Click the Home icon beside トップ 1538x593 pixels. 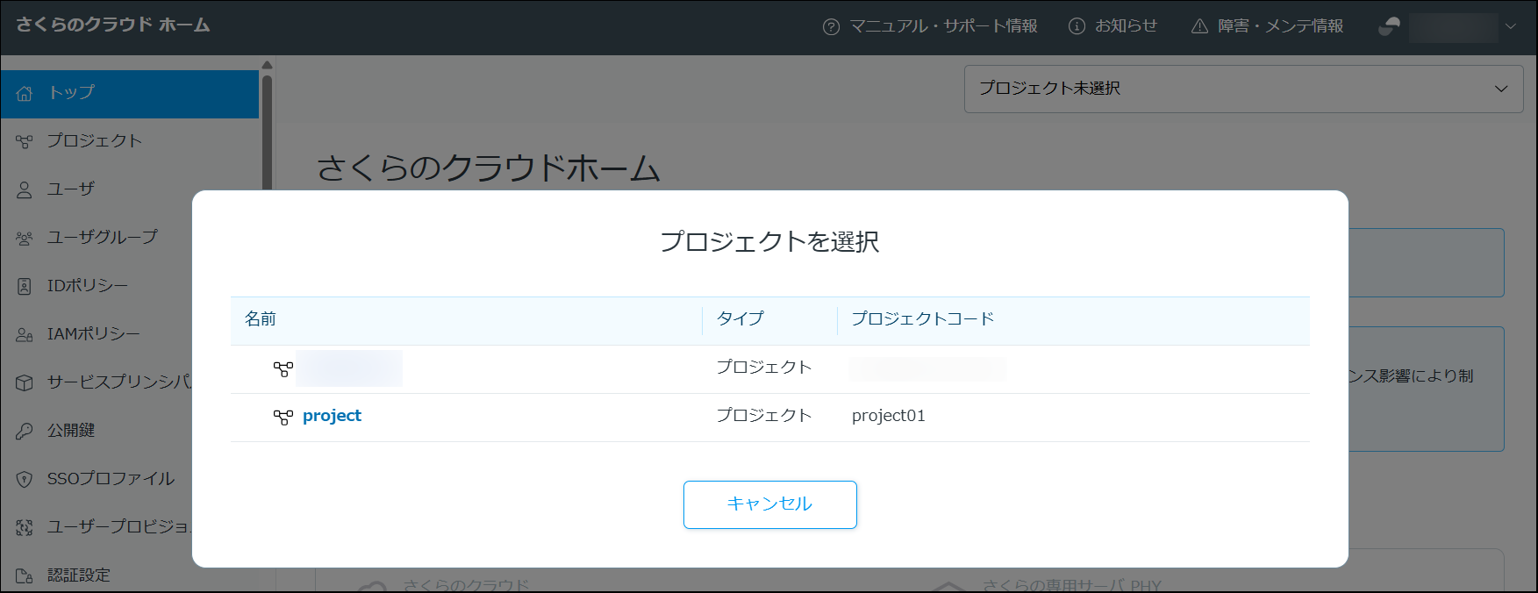[25, 93]
